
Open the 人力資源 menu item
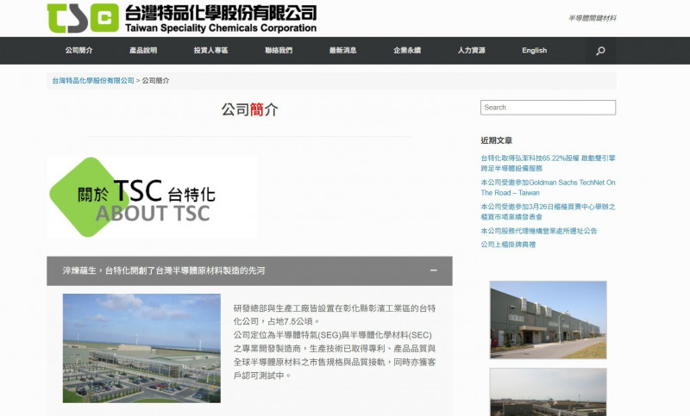point(471,51)
